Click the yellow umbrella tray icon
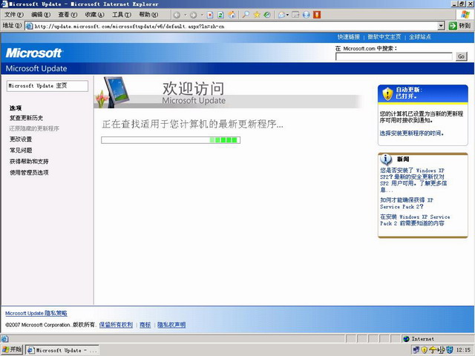 [x=433, y=350]
